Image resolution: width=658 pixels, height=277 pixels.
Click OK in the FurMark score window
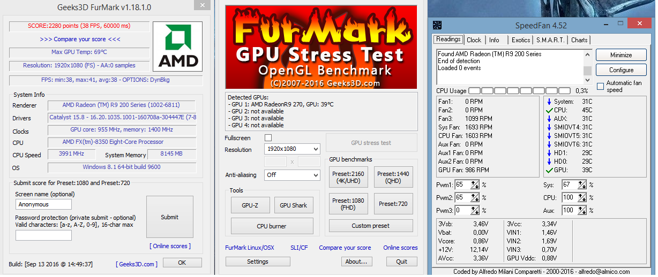coord(182,263)
